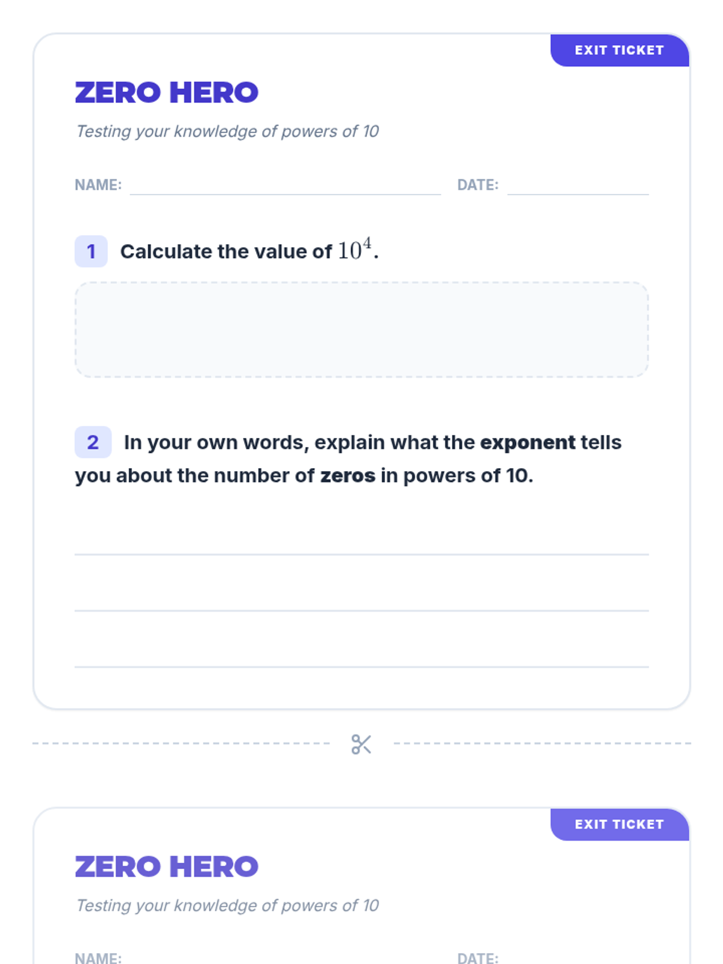Click the NAME label on the first ticket
Screen dimensions: 723x964
pyautogui.click(x=98, y=185)
